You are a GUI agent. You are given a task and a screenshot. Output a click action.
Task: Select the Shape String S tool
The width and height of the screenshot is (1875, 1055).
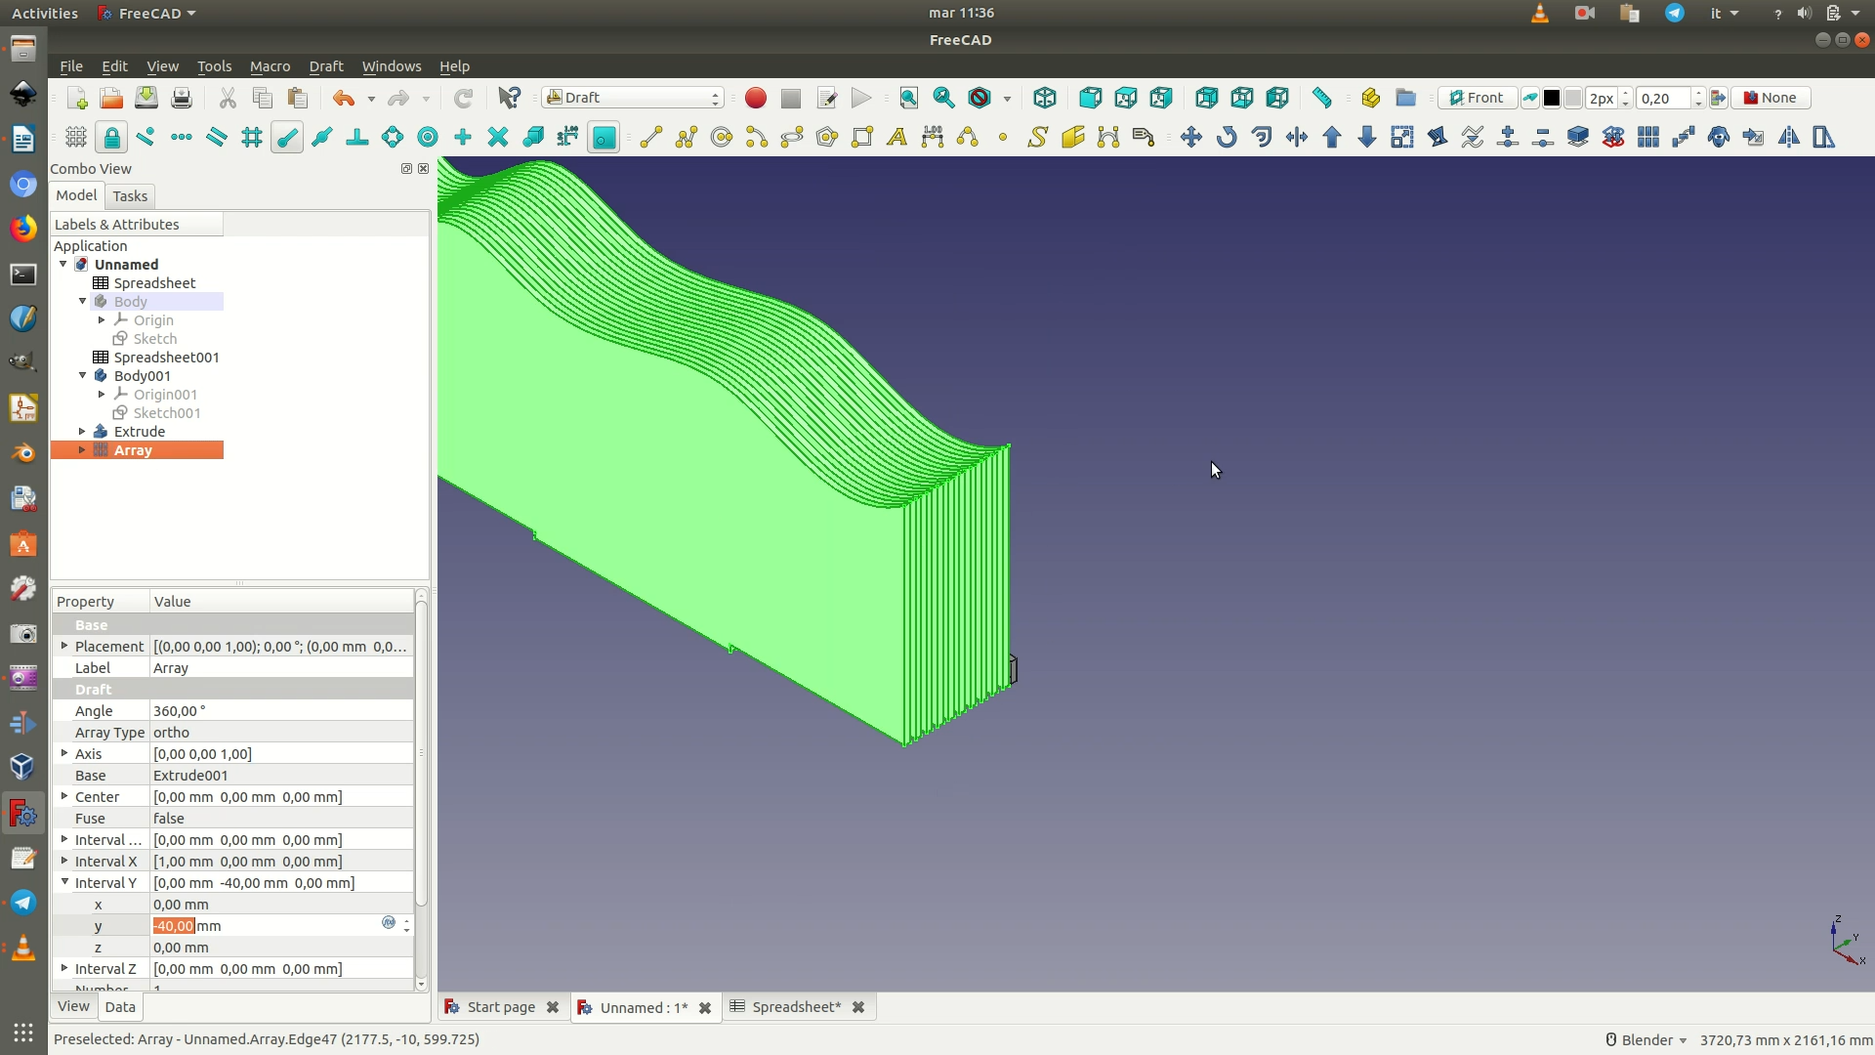pos(1038,137)
